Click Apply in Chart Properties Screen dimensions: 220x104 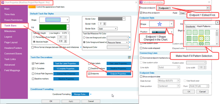pos(71,101)
